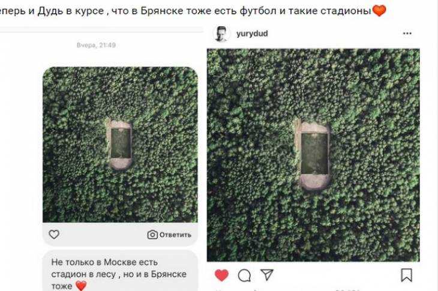The width and height of the screenshot is (438, 291).
Task: Click the small stadium in the message photo
Action: tap(121, 145)
